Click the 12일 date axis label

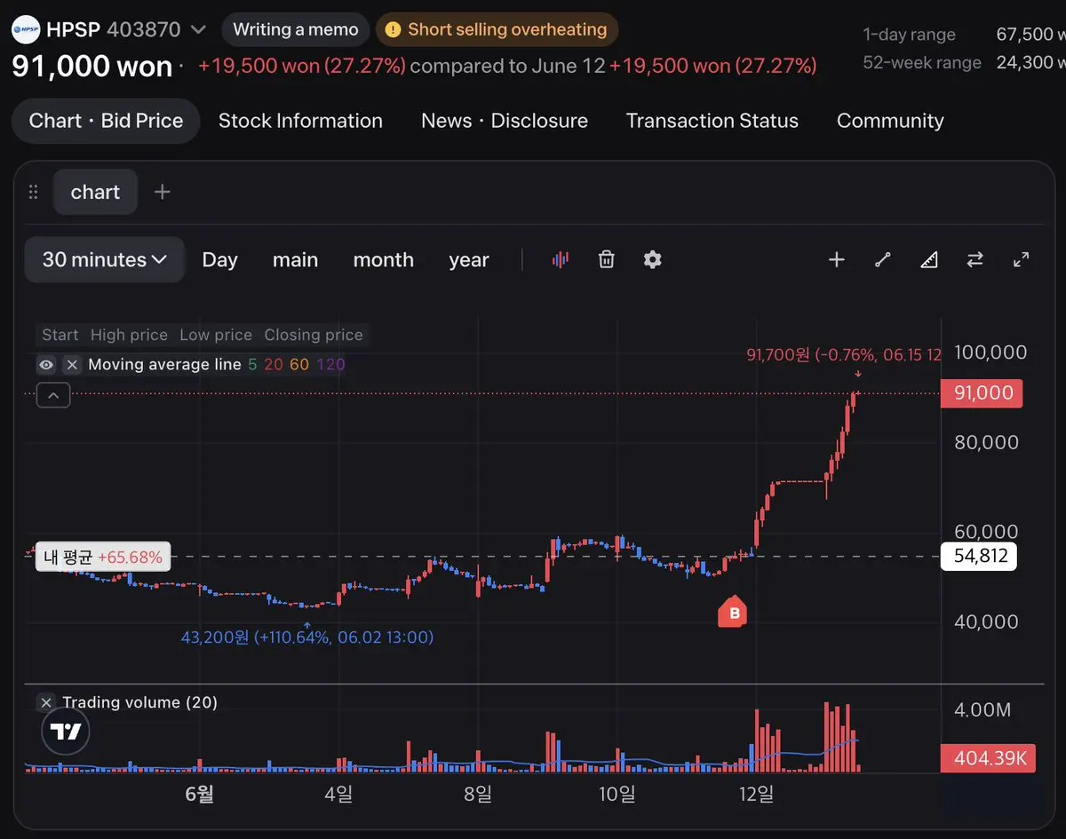coord(756,794)
